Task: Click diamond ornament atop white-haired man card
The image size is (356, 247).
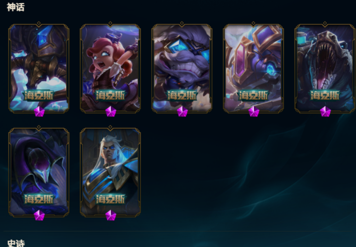Action: [110, 127]
